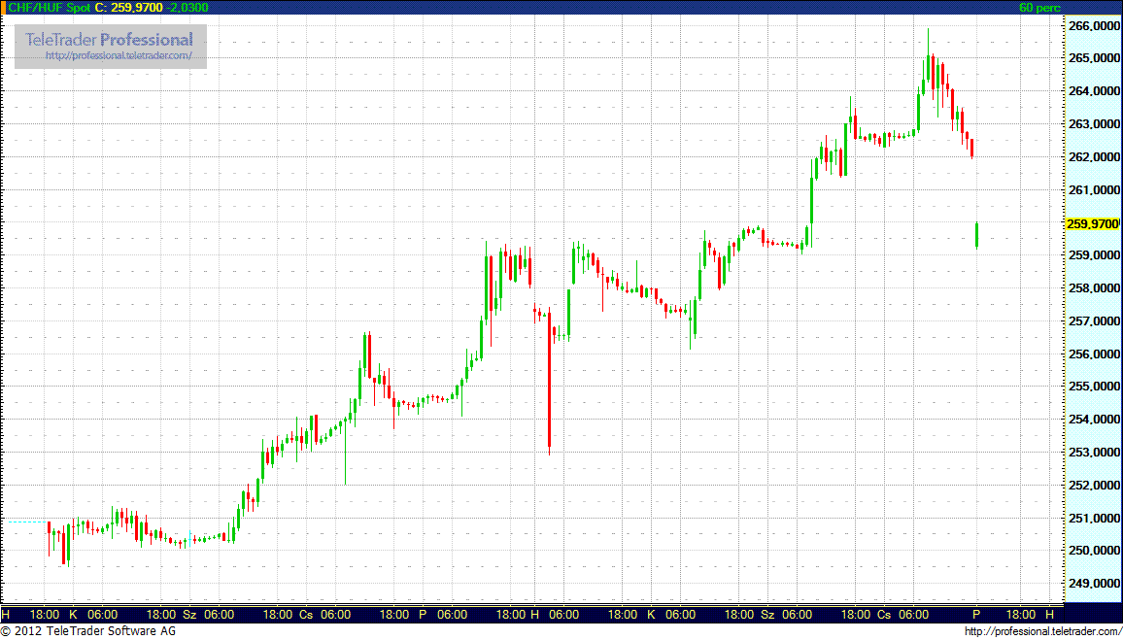Click the 258,0000 price axis label
Image resolution: width=1123 pixels, height=640 pixels.
[1094, 287]
